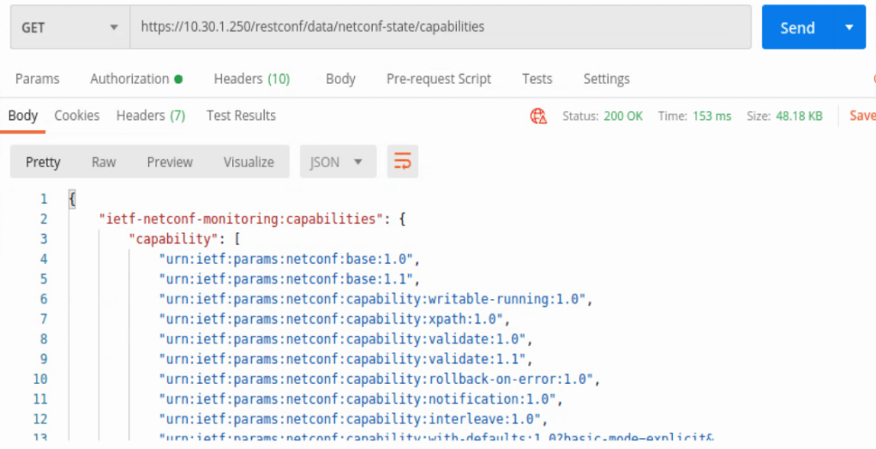Screen dimensions: 876x449
Task: Select the request Body tab
Action: click(340, 79)
